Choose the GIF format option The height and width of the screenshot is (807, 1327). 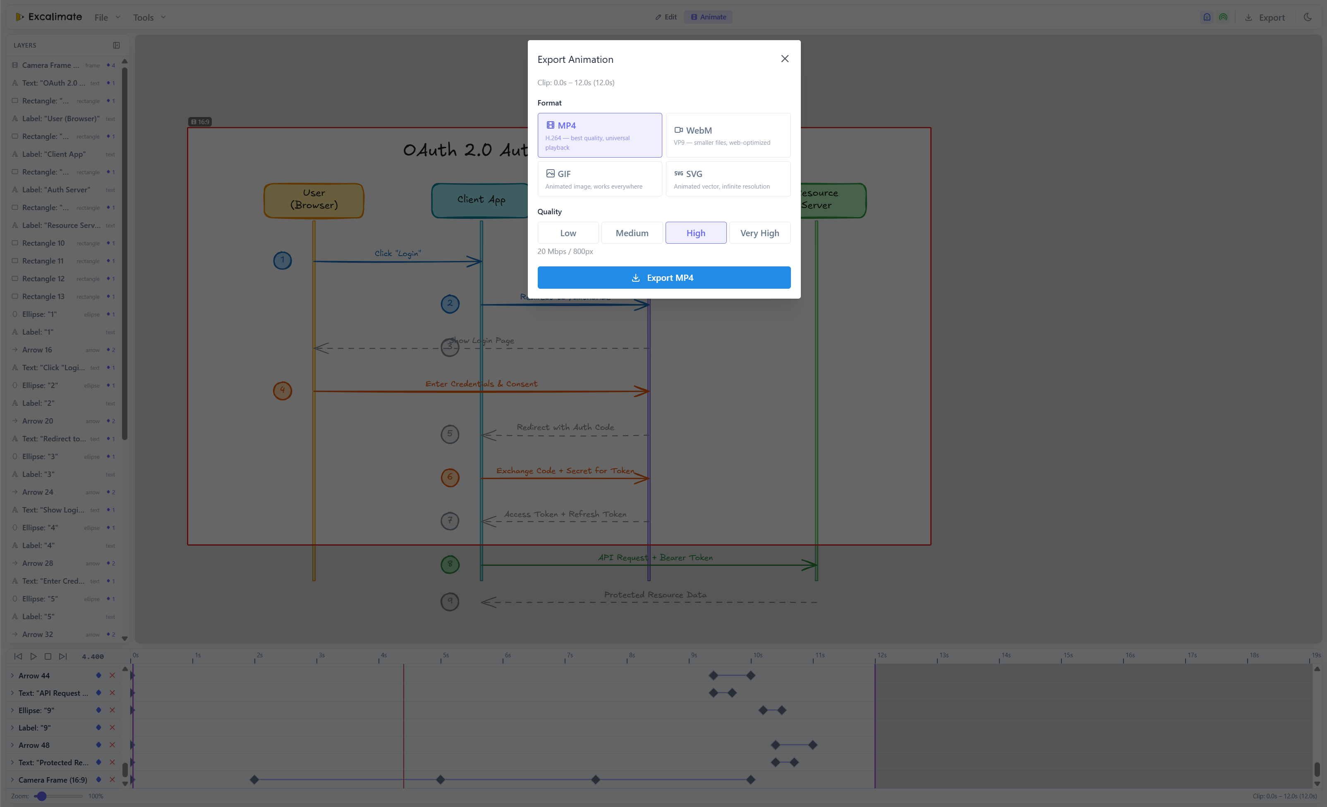pos(599,179)
